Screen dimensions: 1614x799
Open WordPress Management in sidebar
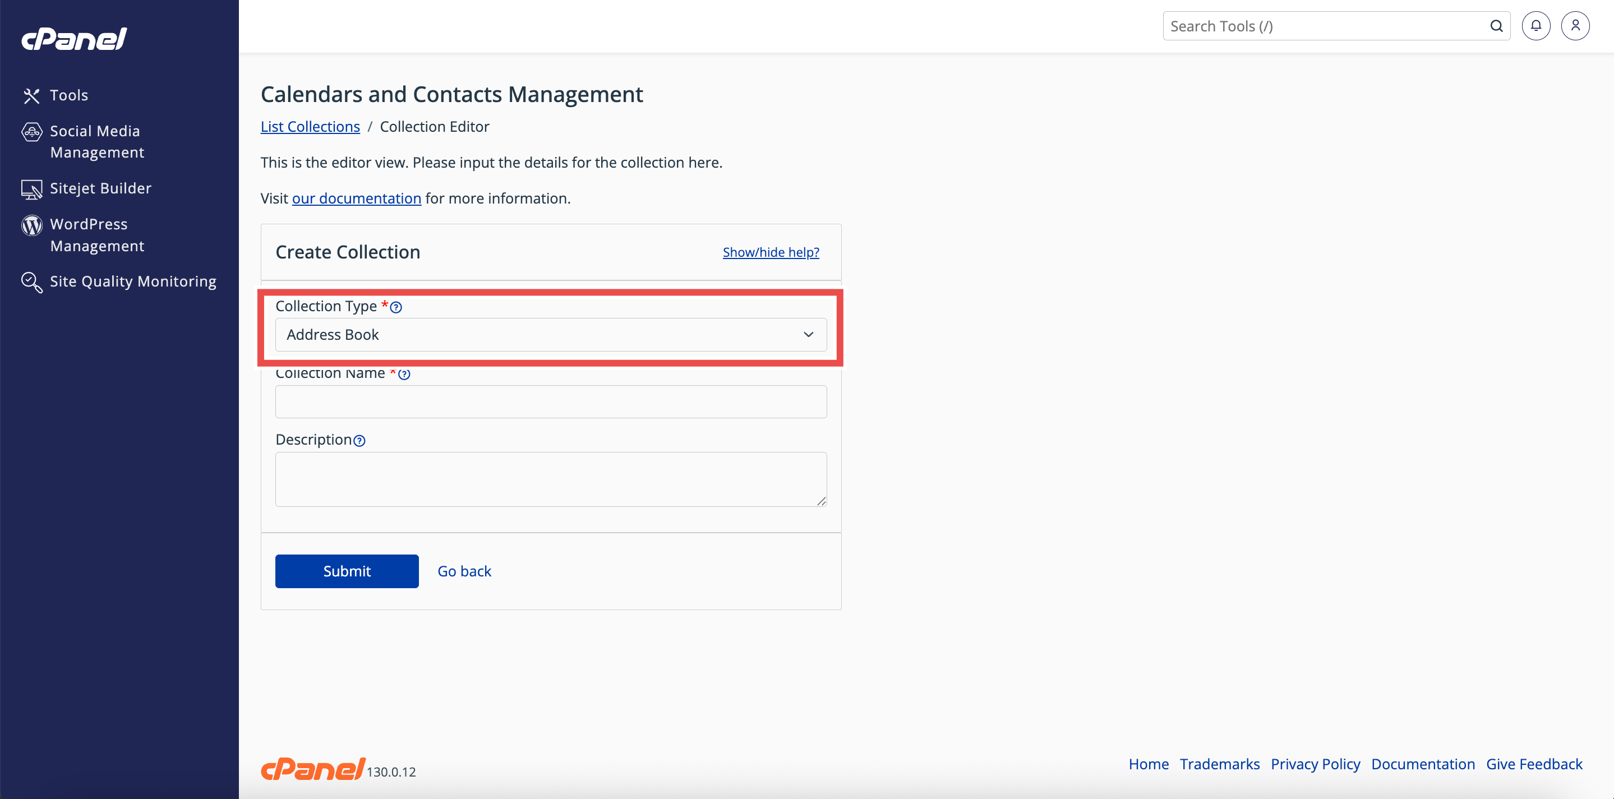point(96,235)
